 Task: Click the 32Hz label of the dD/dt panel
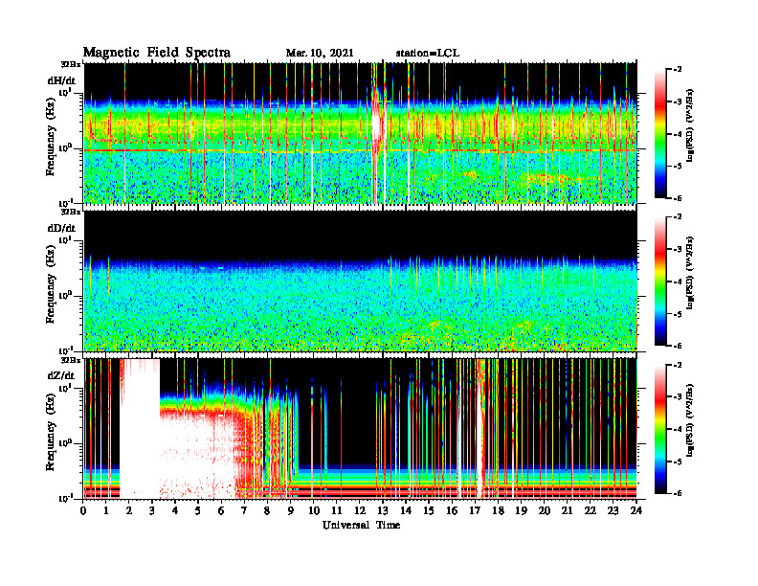click(71, 212)
